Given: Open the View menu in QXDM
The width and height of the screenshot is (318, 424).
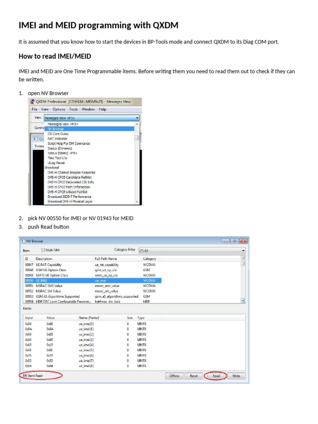Looking at the screenshot, I should (x=45, y=109).
